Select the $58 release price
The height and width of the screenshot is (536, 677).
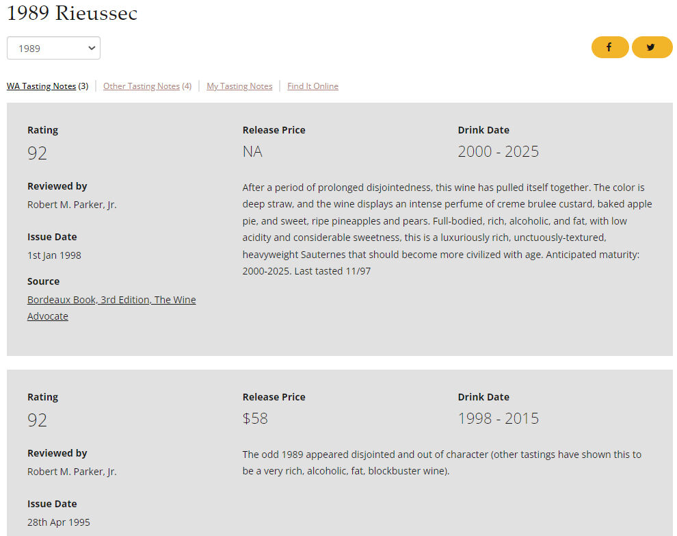coord(255,418)
